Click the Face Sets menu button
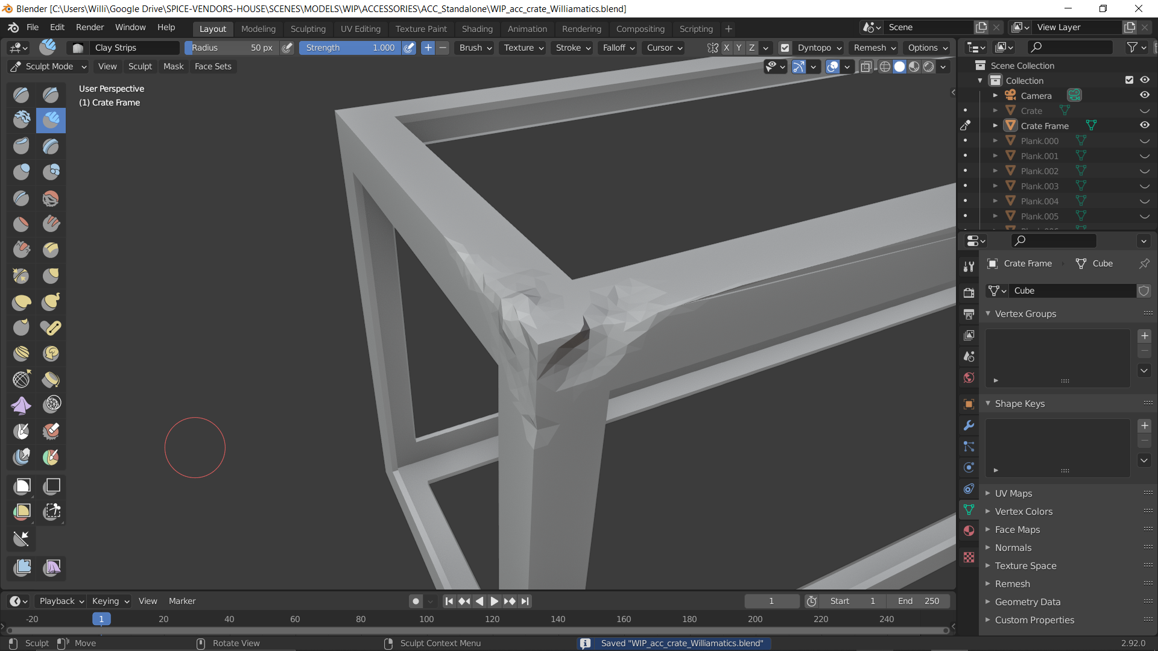The height and width of the screenshot is (651, 1158). click(x=212, y=66)
